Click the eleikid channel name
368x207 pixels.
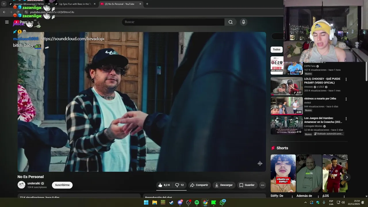point(307,103)
